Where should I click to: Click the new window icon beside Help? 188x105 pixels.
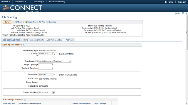coord(183,13)
